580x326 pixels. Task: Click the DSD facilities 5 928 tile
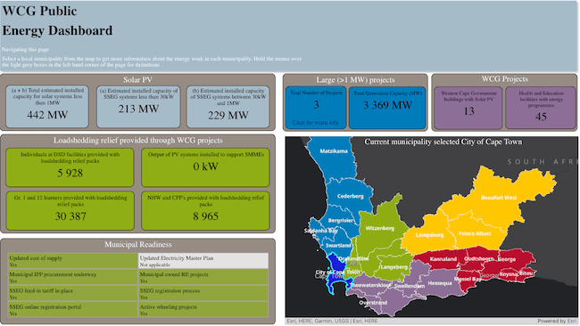point(70,167)
